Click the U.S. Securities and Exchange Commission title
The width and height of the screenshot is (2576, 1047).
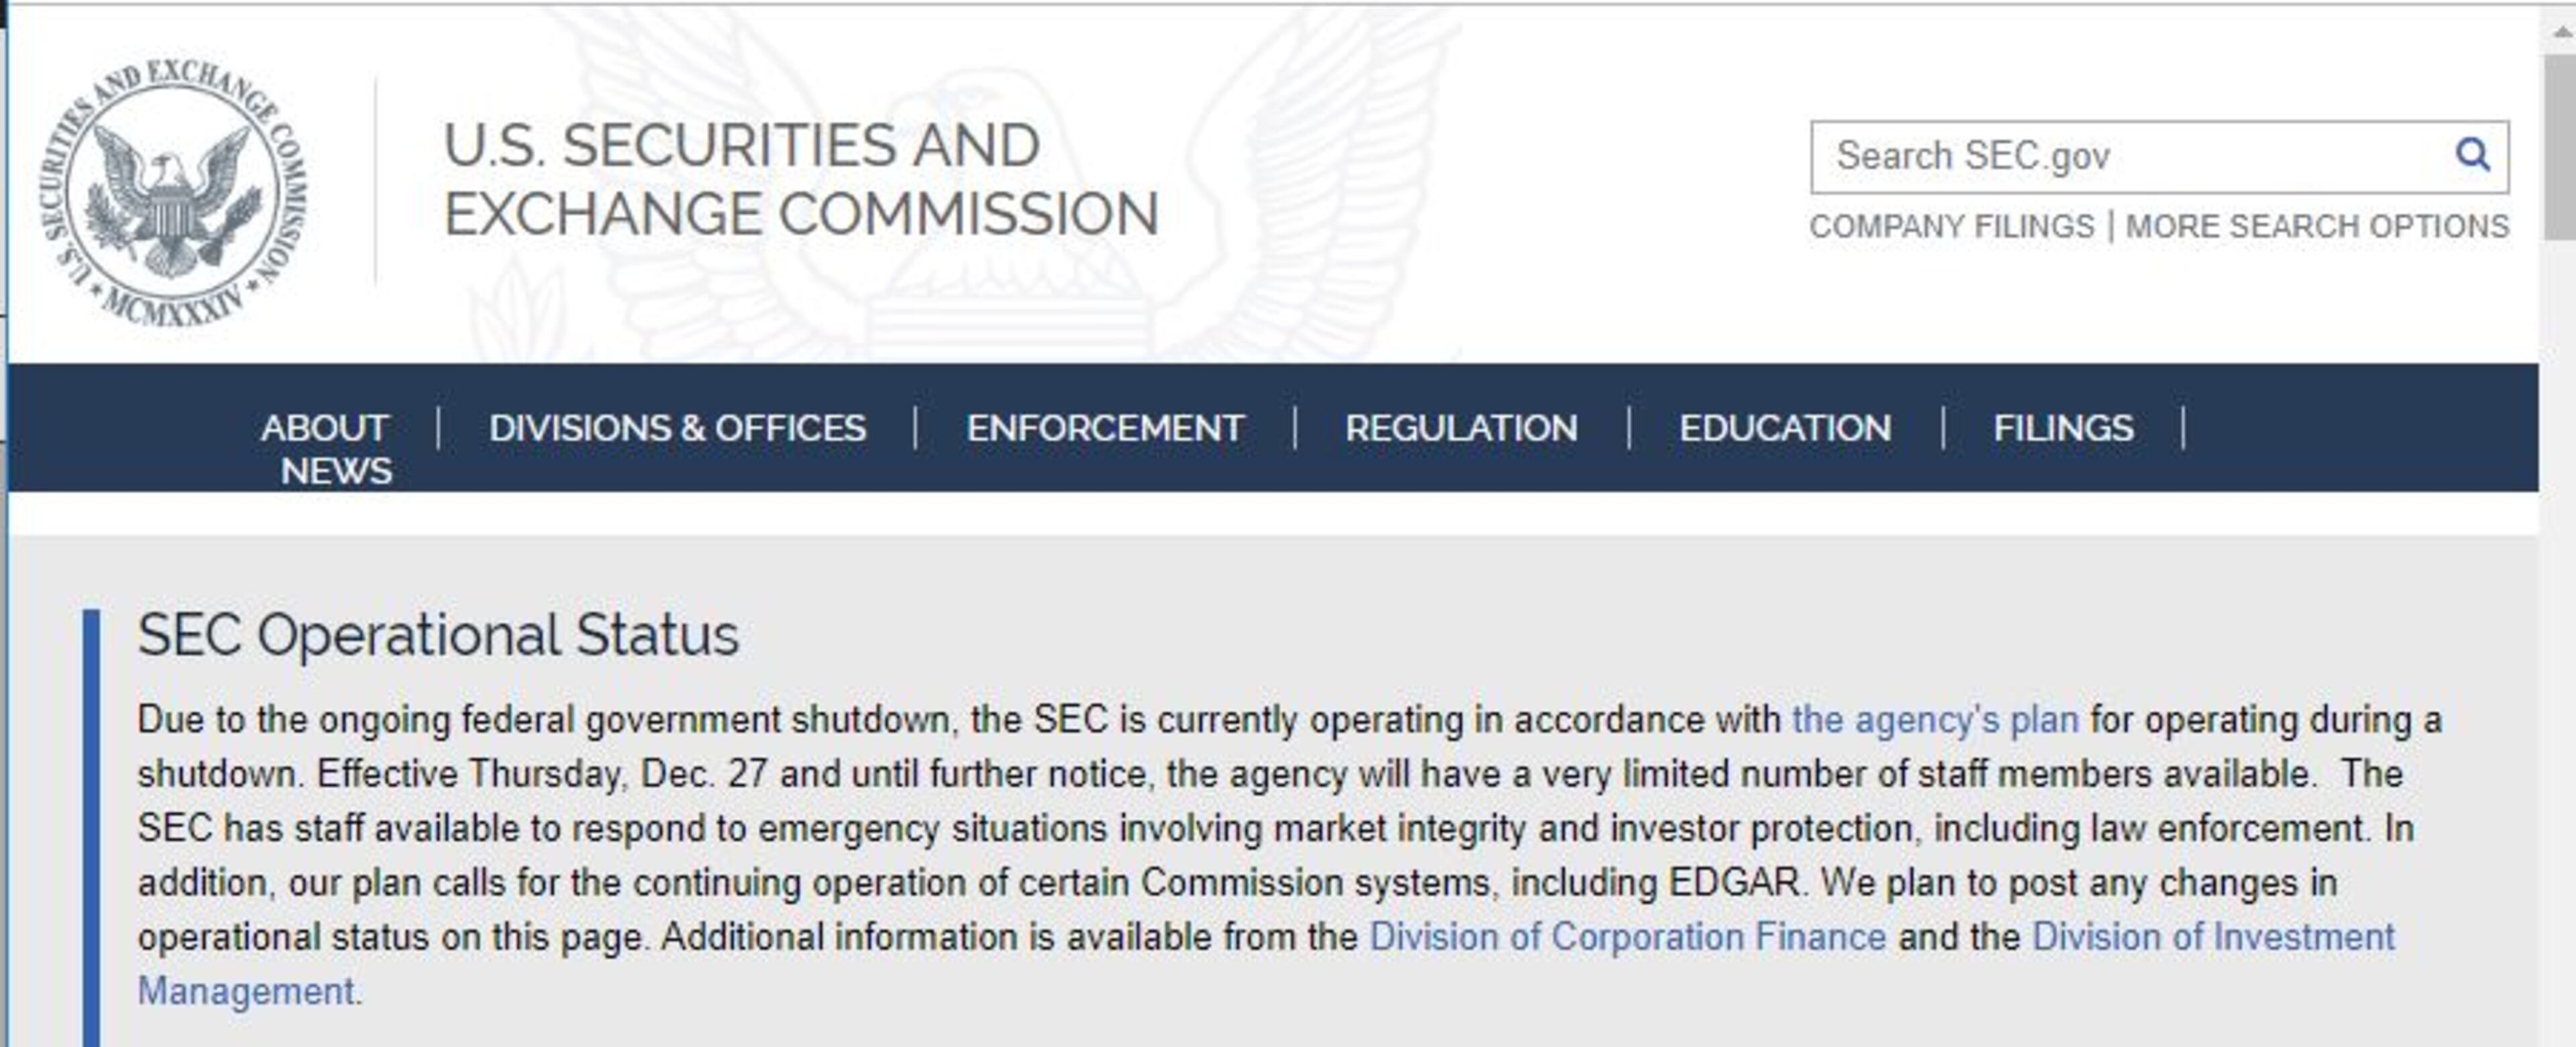[x=800, y=180]
